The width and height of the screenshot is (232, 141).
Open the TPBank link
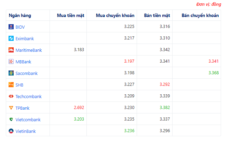point(23,108)
